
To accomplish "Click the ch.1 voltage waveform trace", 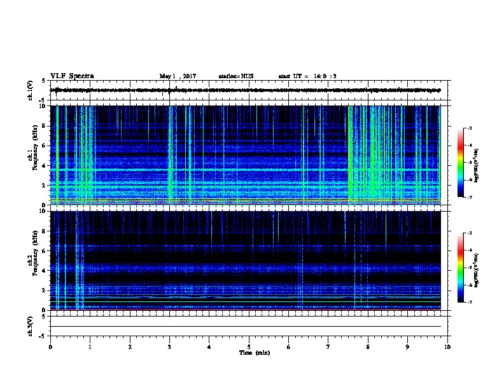I will tap(246, 90).
